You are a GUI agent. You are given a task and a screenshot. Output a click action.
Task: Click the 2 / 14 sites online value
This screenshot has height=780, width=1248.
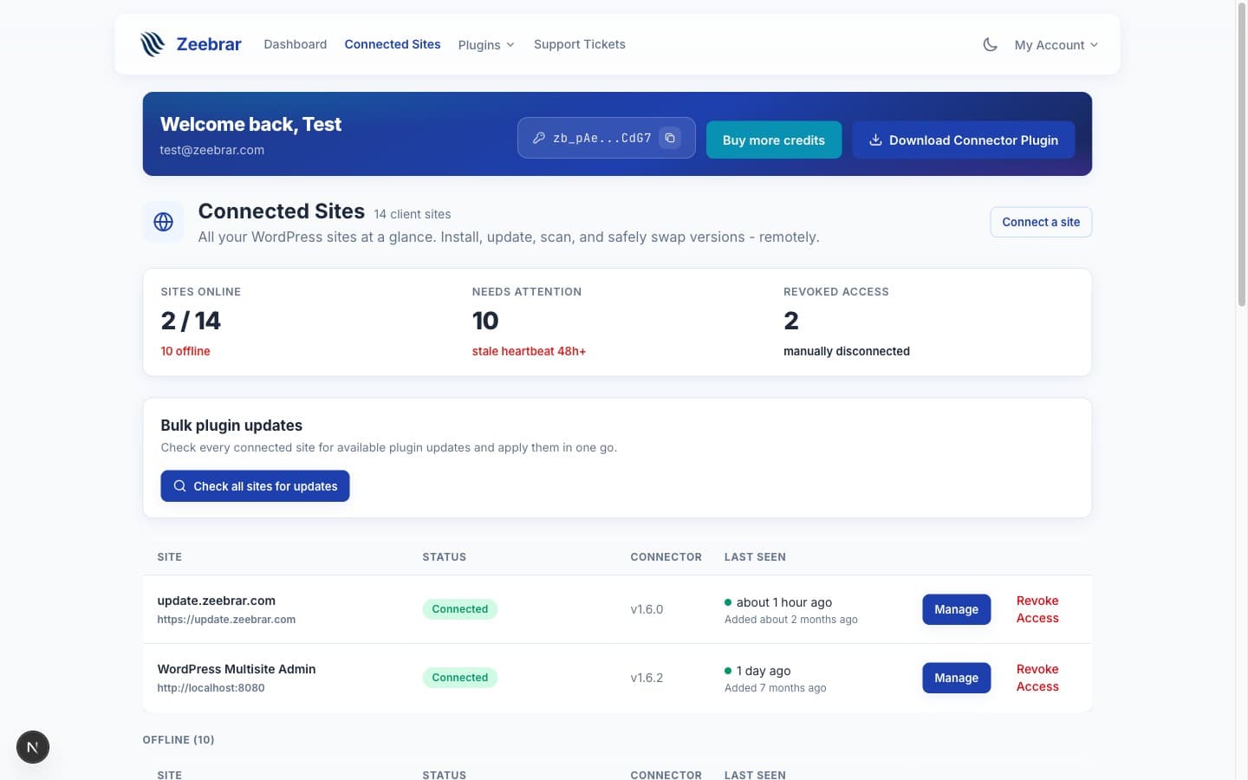191,321
